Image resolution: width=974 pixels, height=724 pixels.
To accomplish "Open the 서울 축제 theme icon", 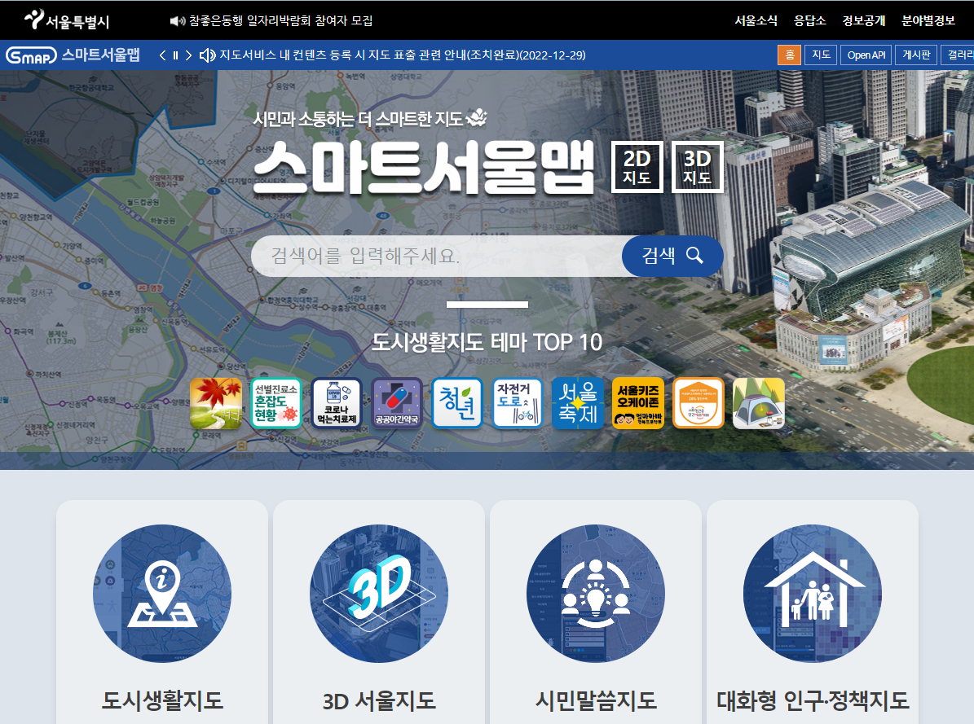I will pyautogui.click(x=578, y=404).
